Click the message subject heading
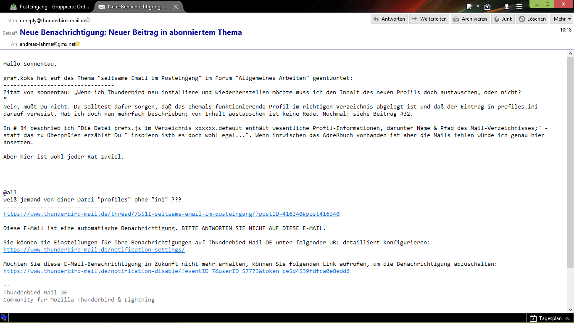 [131, 32]
